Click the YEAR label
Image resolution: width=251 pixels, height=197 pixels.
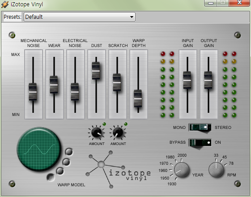pos(198,175)
